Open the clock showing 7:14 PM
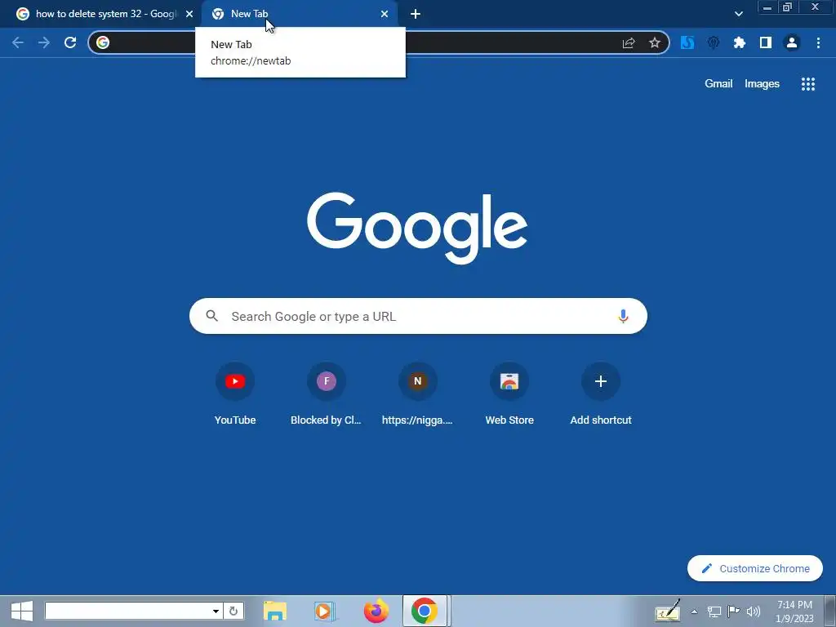 click(x=794, y=611)
